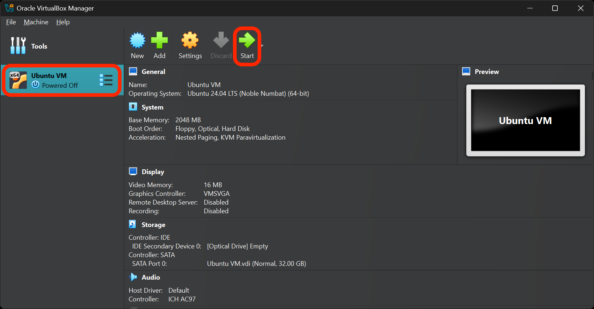Open the Ubuntu VM list menu icon
Screen dimensions: 594x309
pos(106,80)
